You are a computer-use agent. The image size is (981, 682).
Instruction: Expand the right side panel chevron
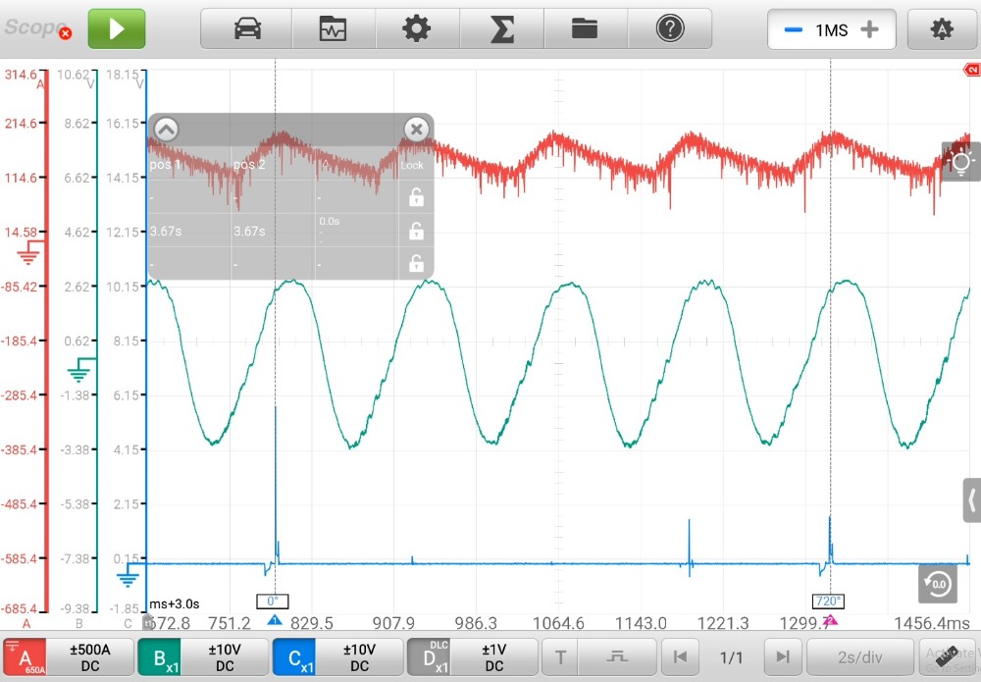pyautogui.click(x=971, y=500)
